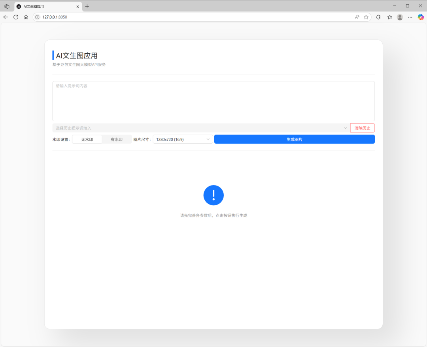Refresh the page with the reload icon

pos(15,17)
